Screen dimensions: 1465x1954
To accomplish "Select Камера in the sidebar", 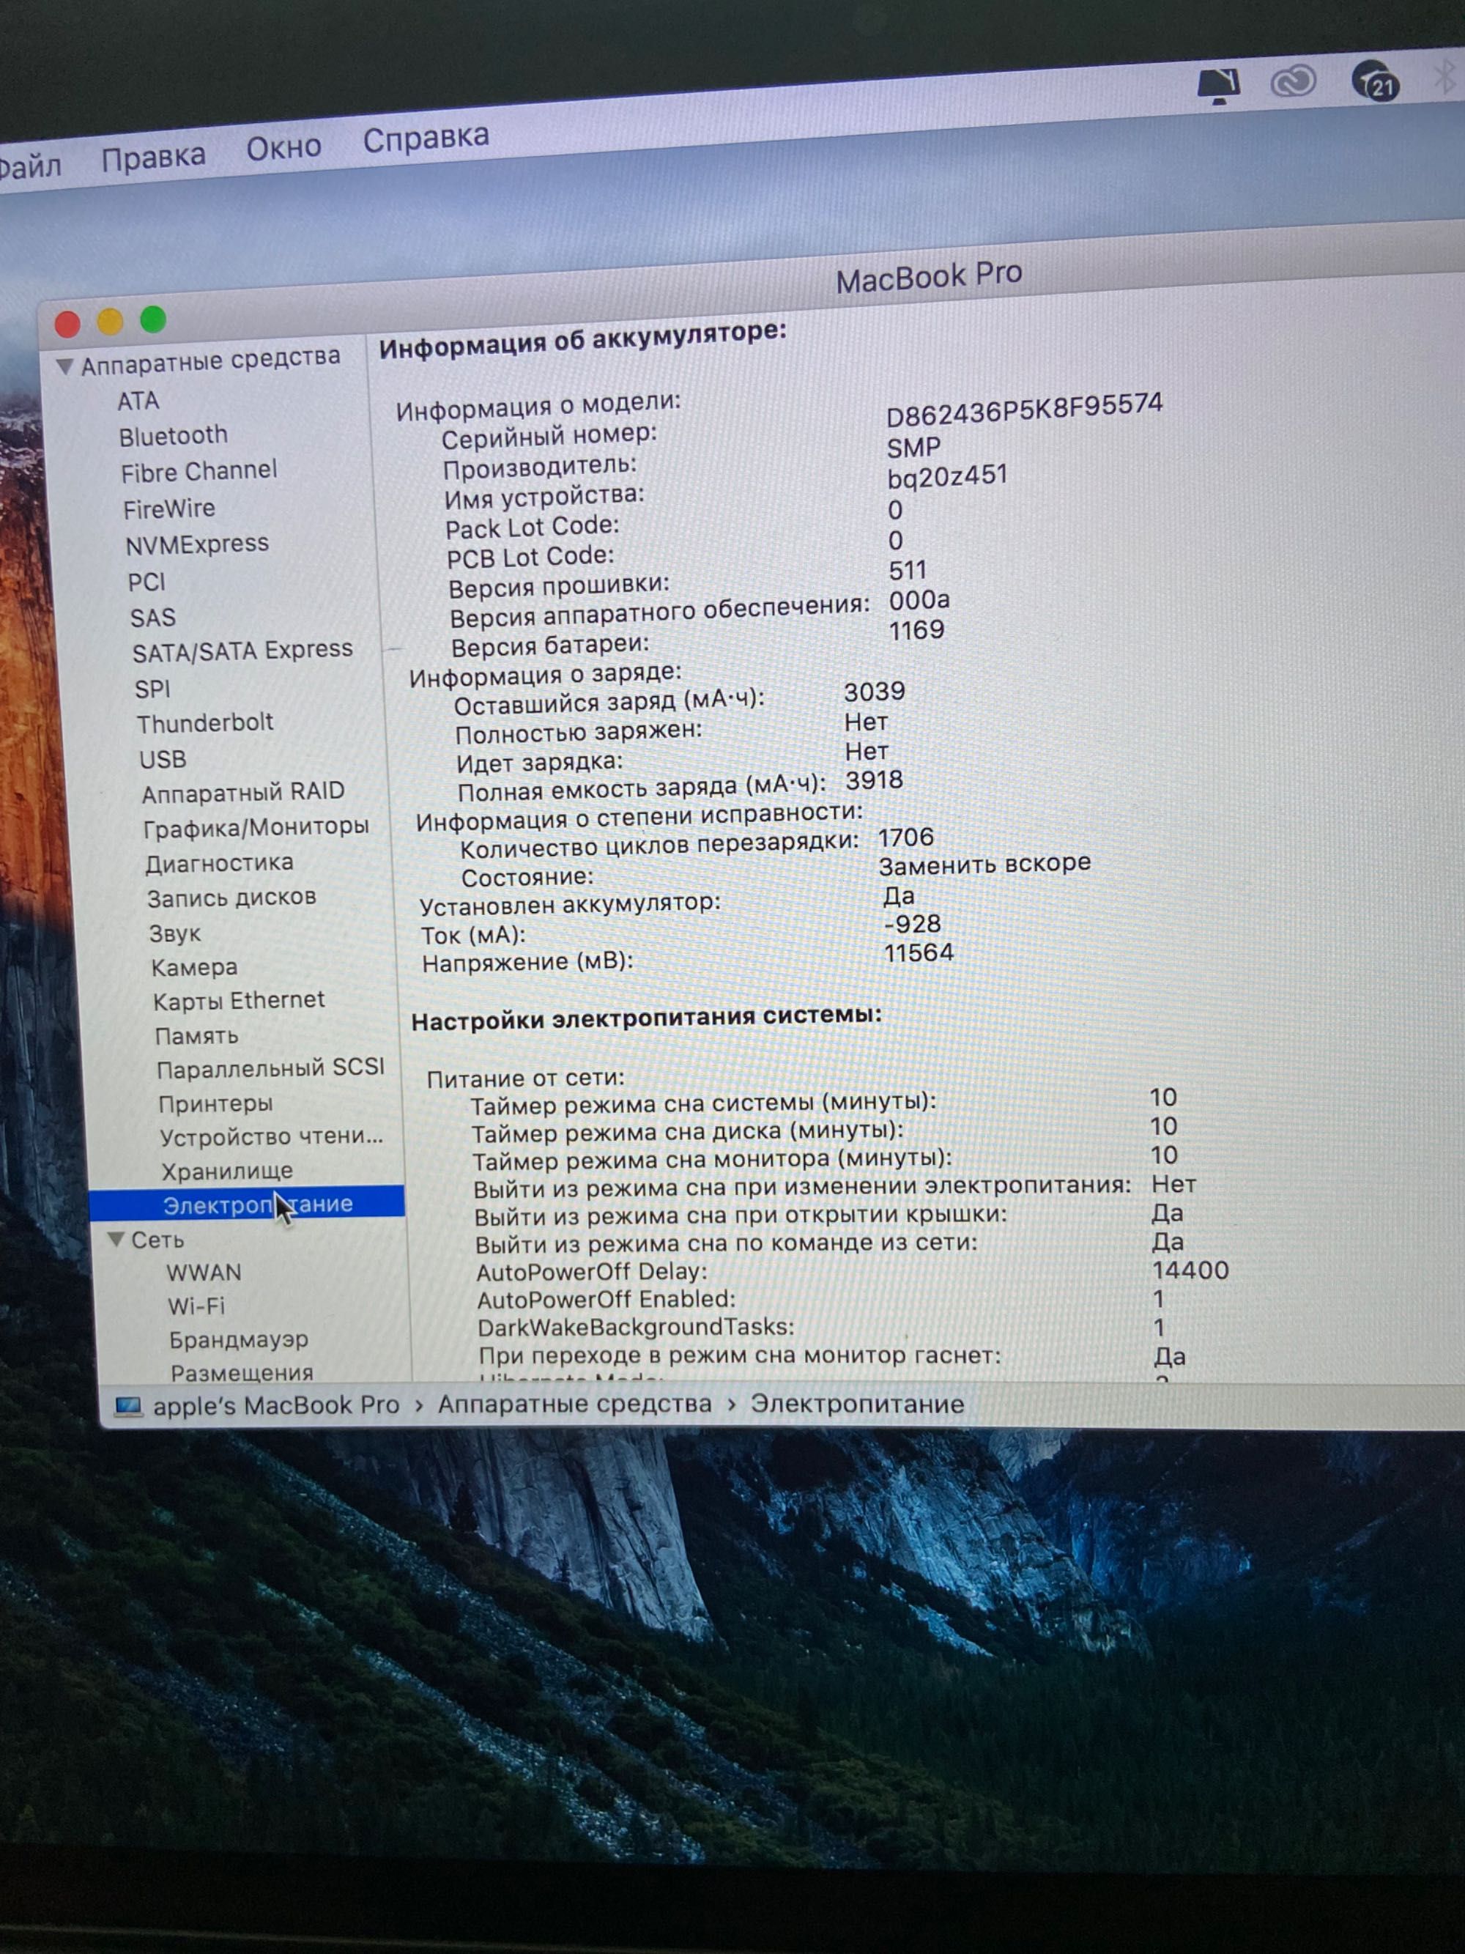I will click(x=194, y=967).
